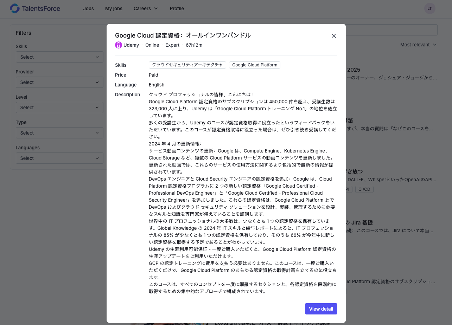Click the English language value
Viewport: 452px width, 325px height.
tap(157, 85)
